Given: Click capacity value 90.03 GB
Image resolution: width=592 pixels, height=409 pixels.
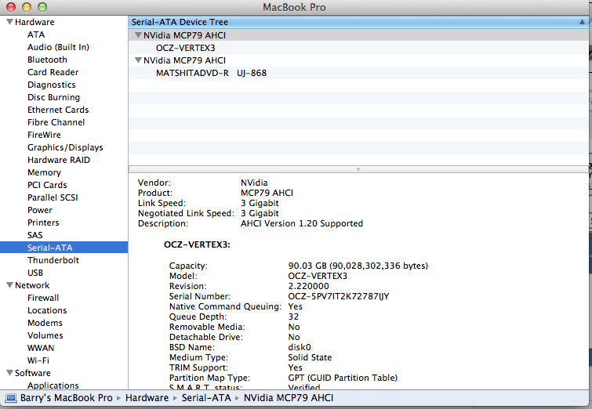Looking at the screenshot, I should pyautogui.click(x=358, y=266).
